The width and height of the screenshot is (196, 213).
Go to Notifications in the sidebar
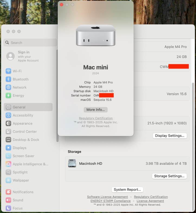(23, 192)
